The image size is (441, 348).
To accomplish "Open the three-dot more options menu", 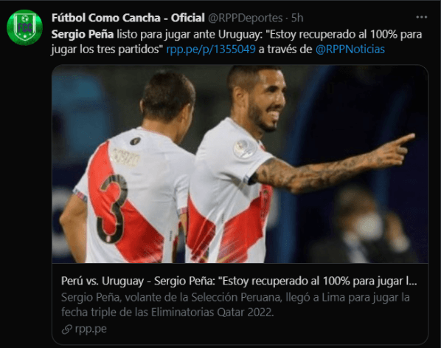I will coord(421,18).
